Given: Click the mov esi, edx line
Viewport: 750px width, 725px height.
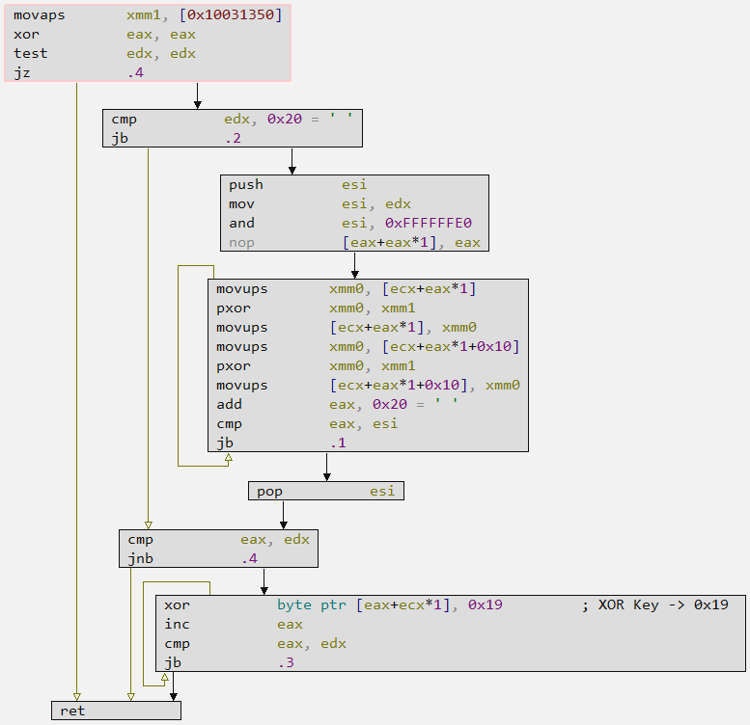Looking at the screenshot, I should (x=319, y=204).
